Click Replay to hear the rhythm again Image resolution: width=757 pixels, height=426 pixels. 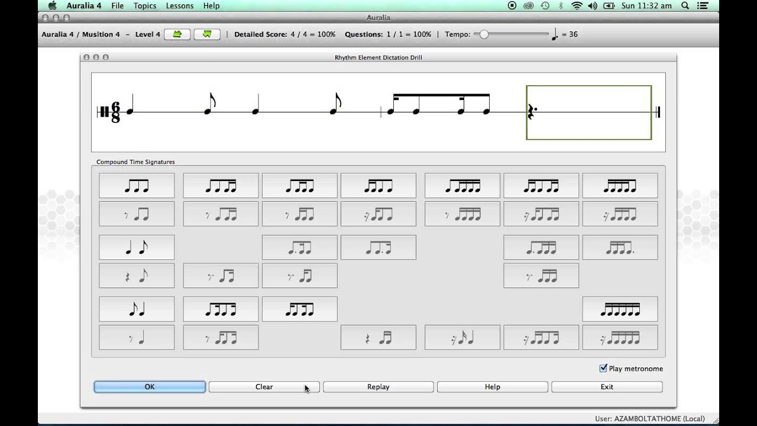[x=378, y=386]
